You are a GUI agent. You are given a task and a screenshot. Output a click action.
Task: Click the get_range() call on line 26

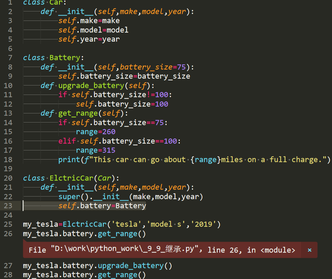[117, 233]
